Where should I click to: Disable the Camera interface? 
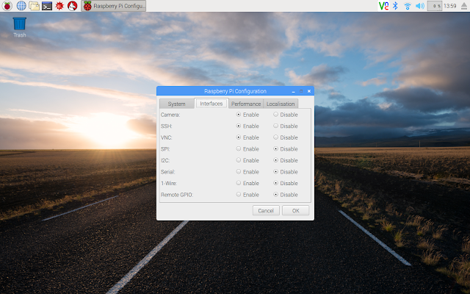tap(286, 115)
